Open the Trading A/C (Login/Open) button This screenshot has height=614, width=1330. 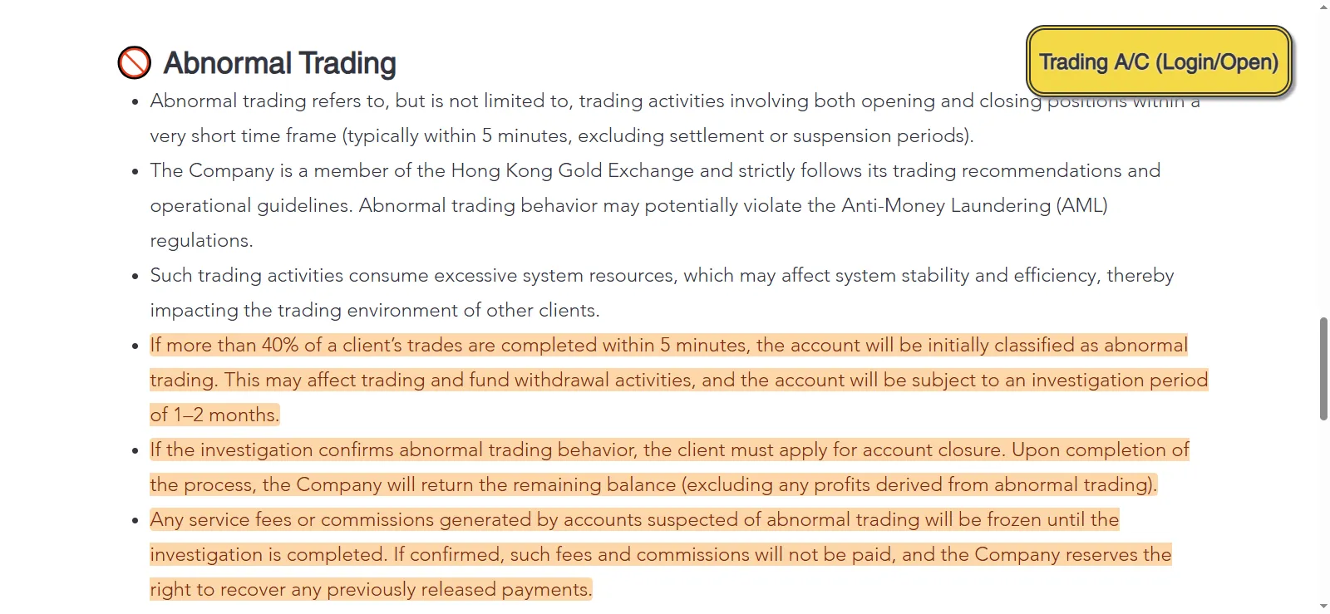[1159, 61]
